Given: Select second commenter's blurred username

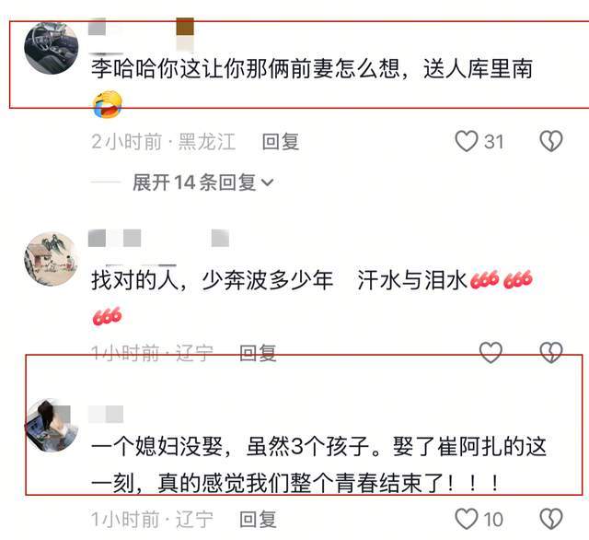Looking at the screenshot, I should [158, 238].
